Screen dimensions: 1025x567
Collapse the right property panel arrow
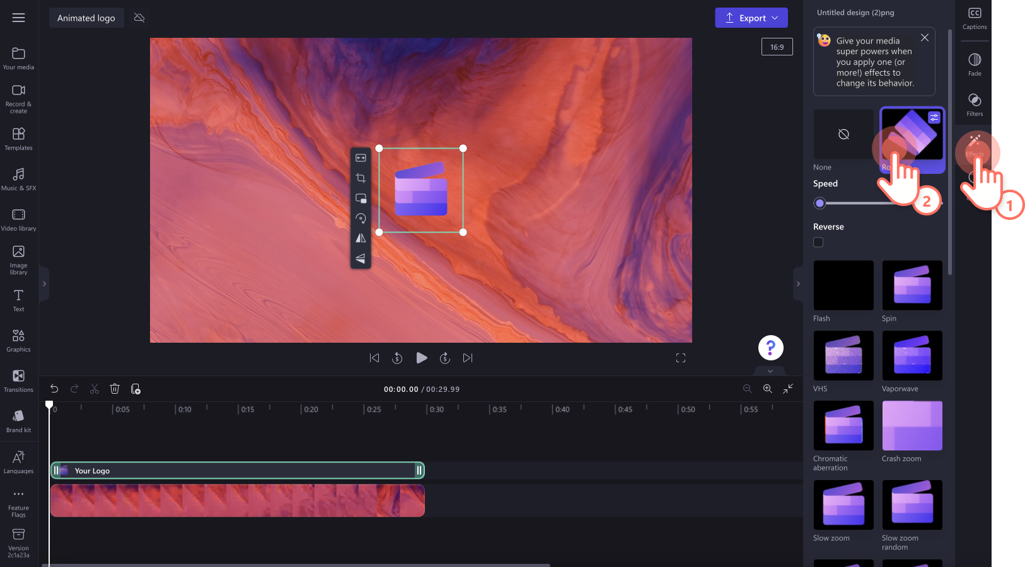tap(798, 284)
